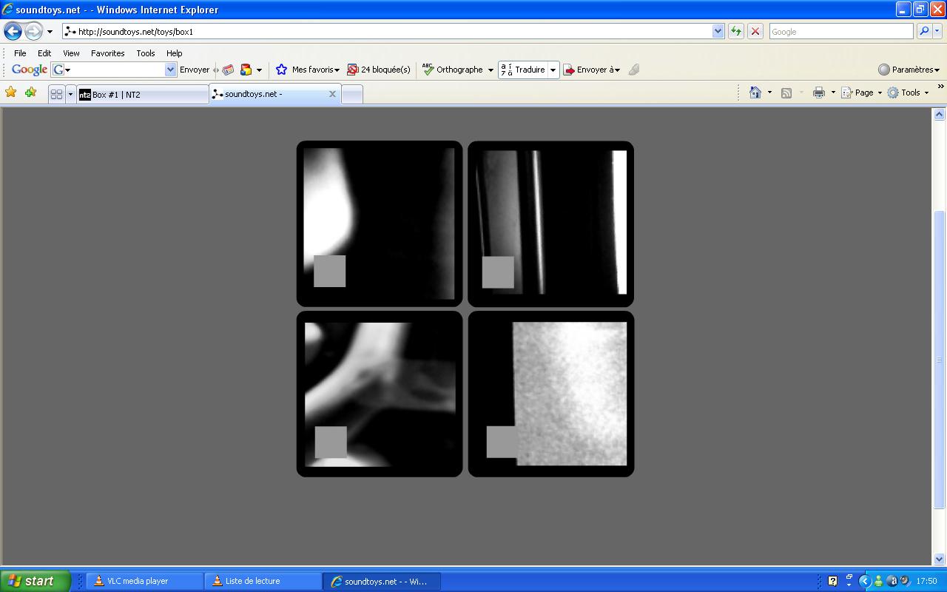The height and width of the screenshot is (592, 947).
Task: Click the Google toolbar logo
Action: point(30,70)
